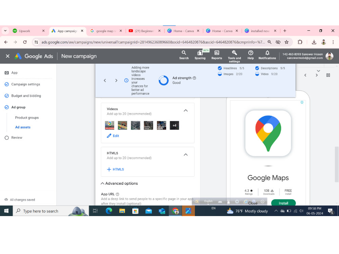This screenshot has height=254, width=339.
Task: Switch to the installed now tab
Action: (260, 31)
